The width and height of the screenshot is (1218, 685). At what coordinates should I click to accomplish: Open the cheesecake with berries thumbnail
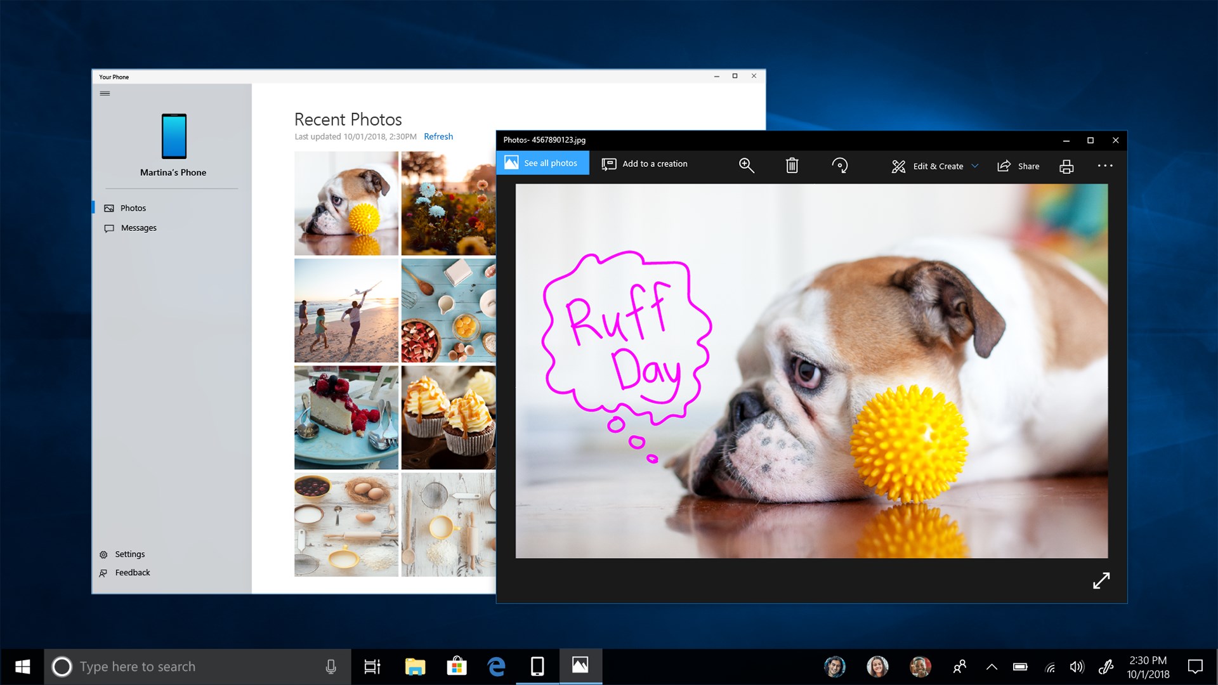click(346, 417)
